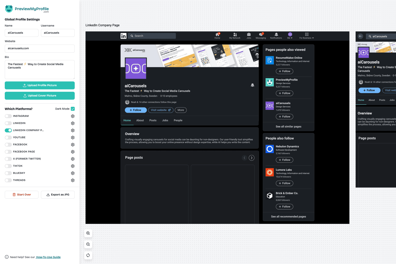This screenshot has height=264, width=396.
Task: Expand the Me dropdown in LinkedIn nav
Action: (290, 36)
